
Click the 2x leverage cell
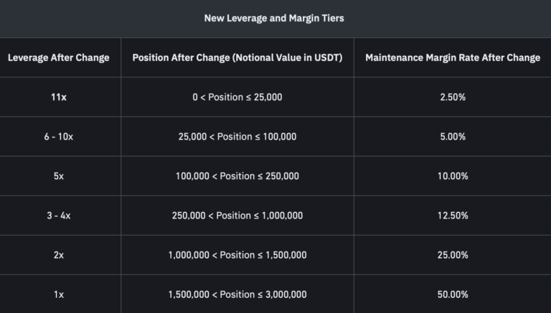point(59,255)
